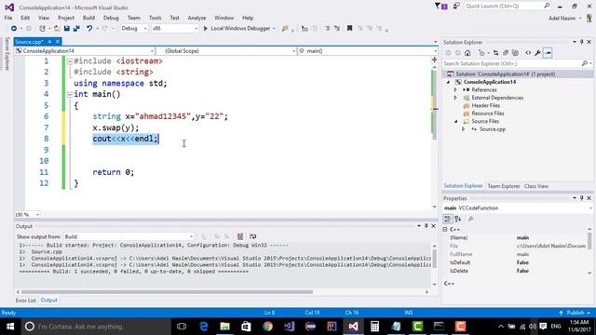Expand the Source.cpp tree node
The width and height of the screenshot is (596, 335).
click(463, 129)
